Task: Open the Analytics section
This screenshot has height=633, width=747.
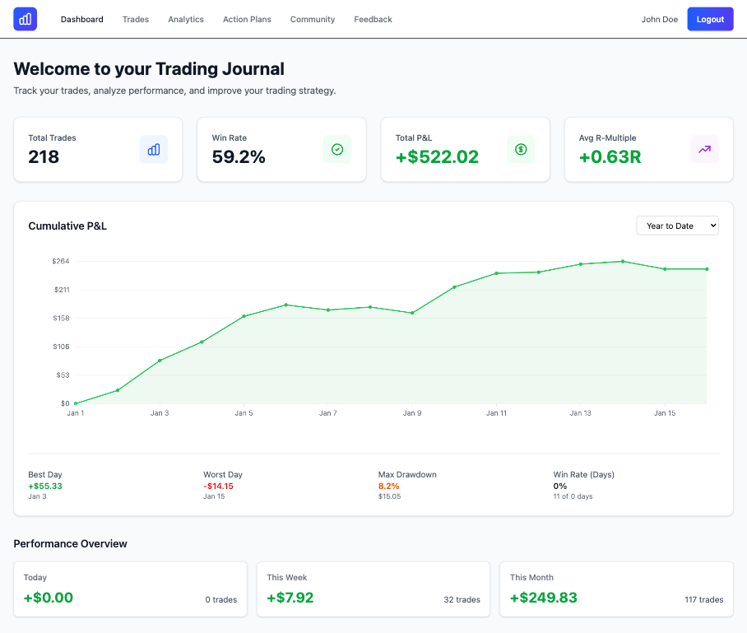Action: click(185, 19)
